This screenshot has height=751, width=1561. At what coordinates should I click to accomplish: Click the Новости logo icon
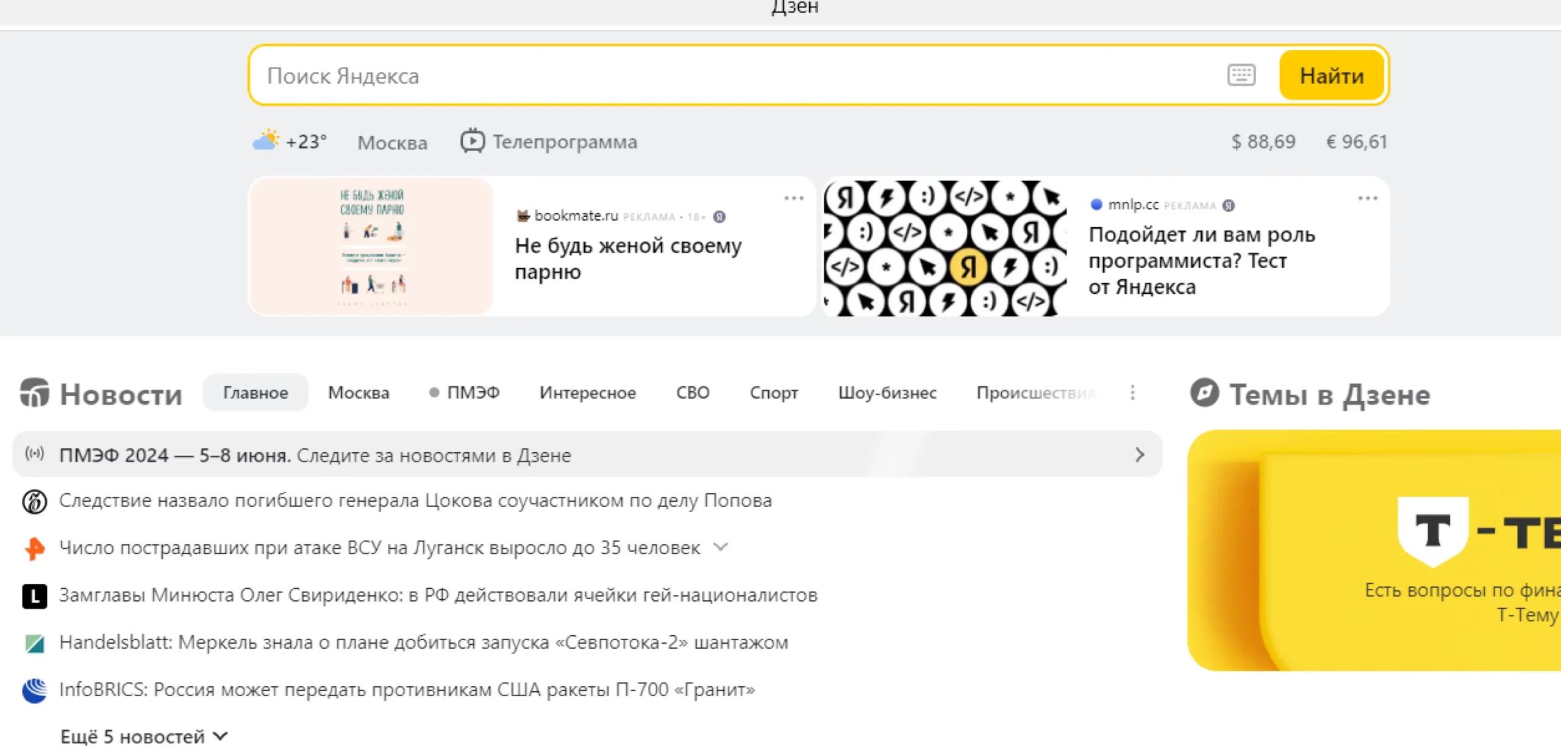tap(35, 393)
